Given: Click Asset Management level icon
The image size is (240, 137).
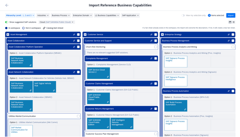Looking at the screenshot, I should [8, 35].
